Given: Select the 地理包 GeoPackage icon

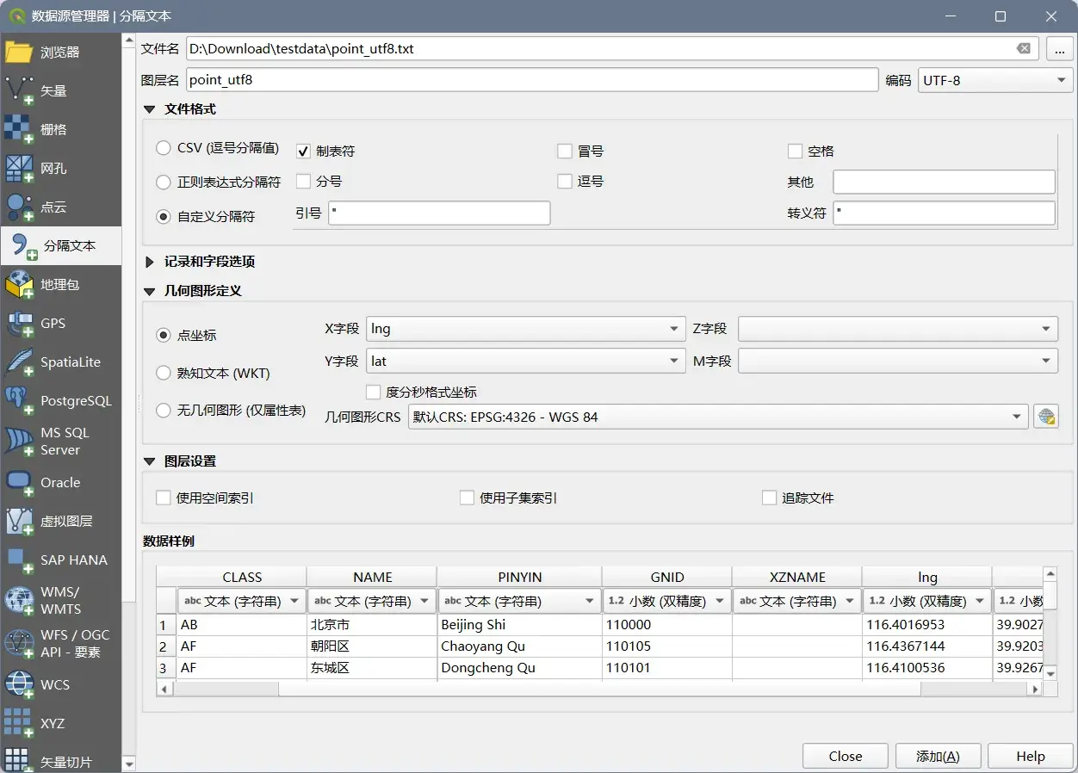Looking at the screenshot, I should point(19,284).
